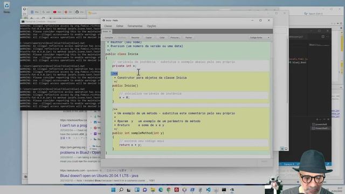The width and height of the screenshot is (345, 194).
Task: Open the Widgets panel from taskbar
Action: click(x=137, y=190)
